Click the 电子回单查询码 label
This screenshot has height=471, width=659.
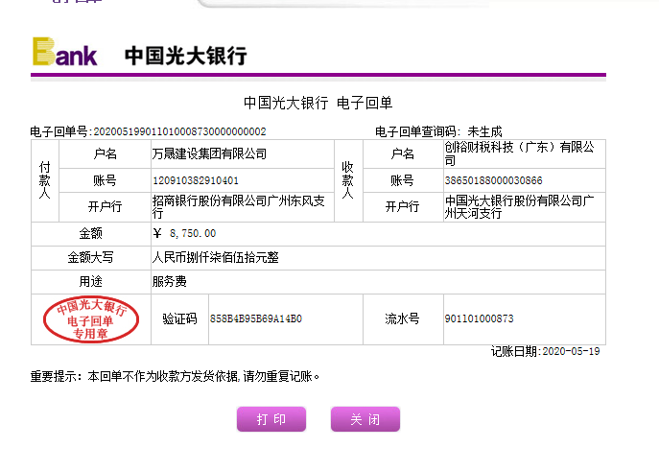[x=418, y=132]
